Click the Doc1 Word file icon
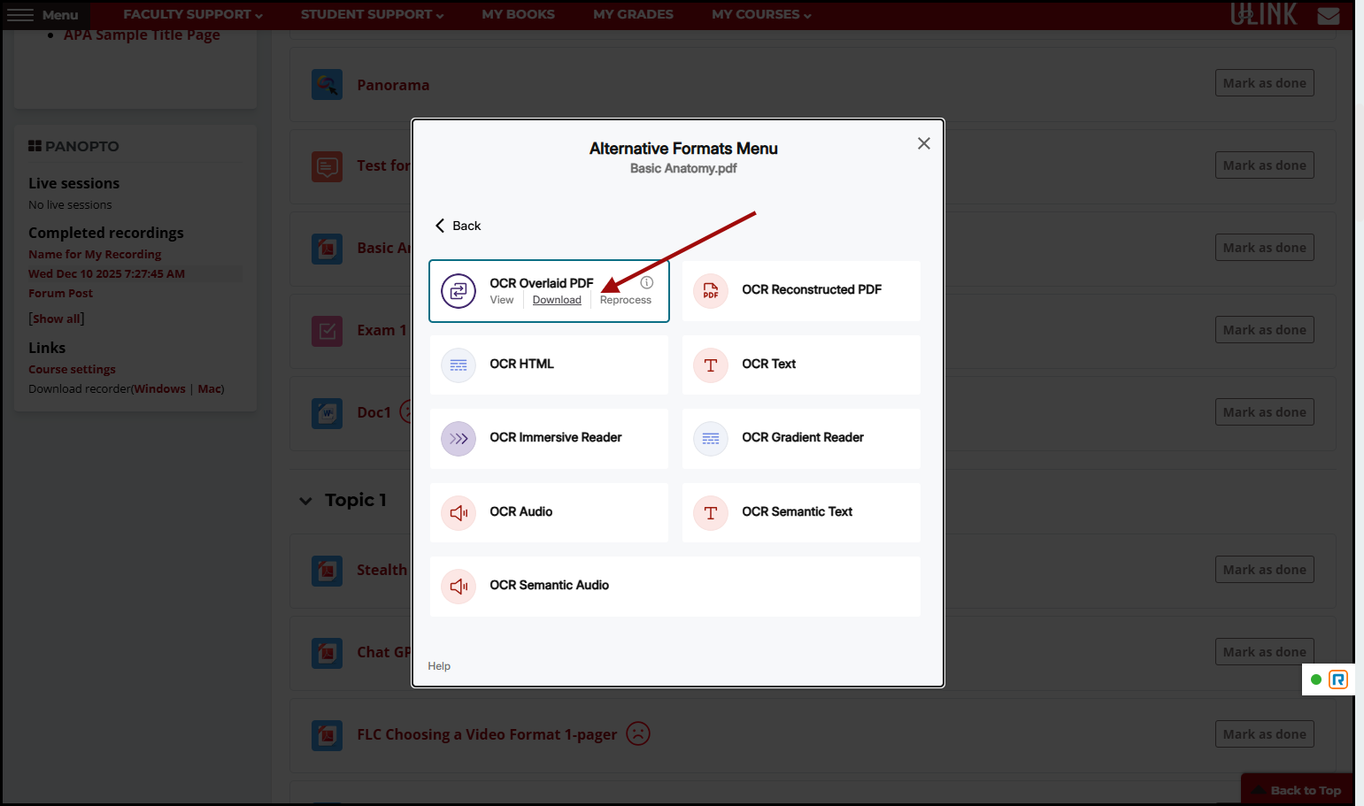Image resolution: width=1364 pixels, height=806 pixels. 328,413
